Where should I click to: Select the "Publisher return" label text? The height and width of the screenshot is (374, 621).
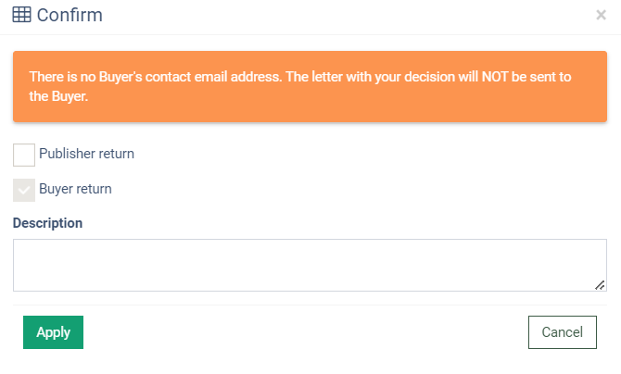(86, 154)
